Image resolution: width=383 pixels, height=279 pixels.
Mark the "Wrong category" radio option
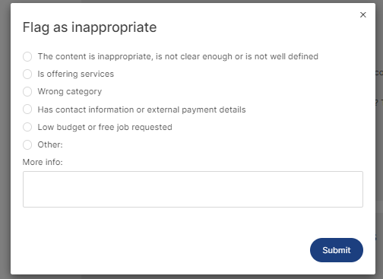coord(27,91)
